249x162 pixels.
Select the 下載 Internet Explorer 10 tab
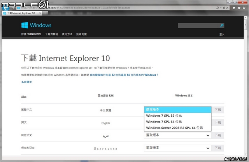tap(22, 13)
